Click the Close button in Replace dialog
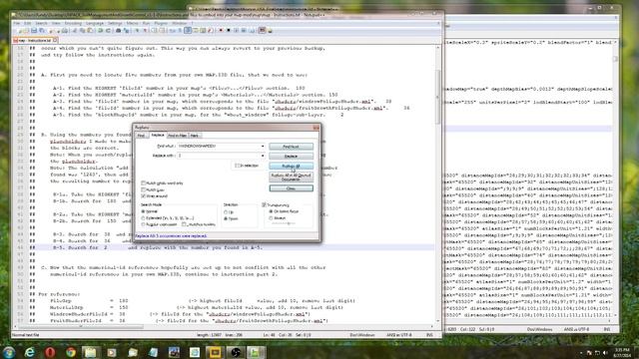Image resolution: width=639 pixels, height=359 pixels. point(291,188)
